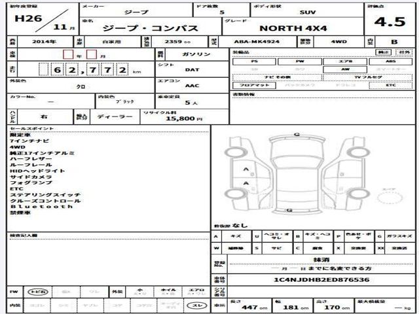Select the PW equipment box
The image size is (419, 314).
[300, 61]
